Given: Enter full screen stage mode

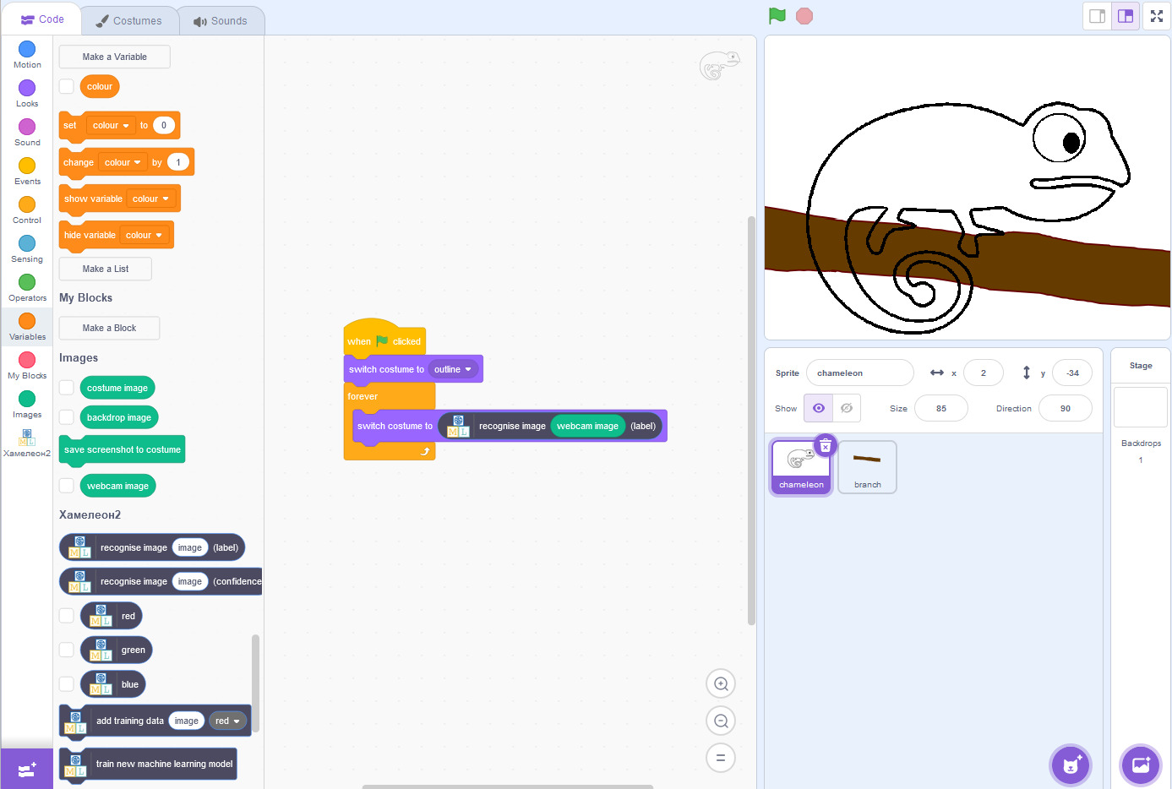Looking at the screenshot, I should 1156,16.
